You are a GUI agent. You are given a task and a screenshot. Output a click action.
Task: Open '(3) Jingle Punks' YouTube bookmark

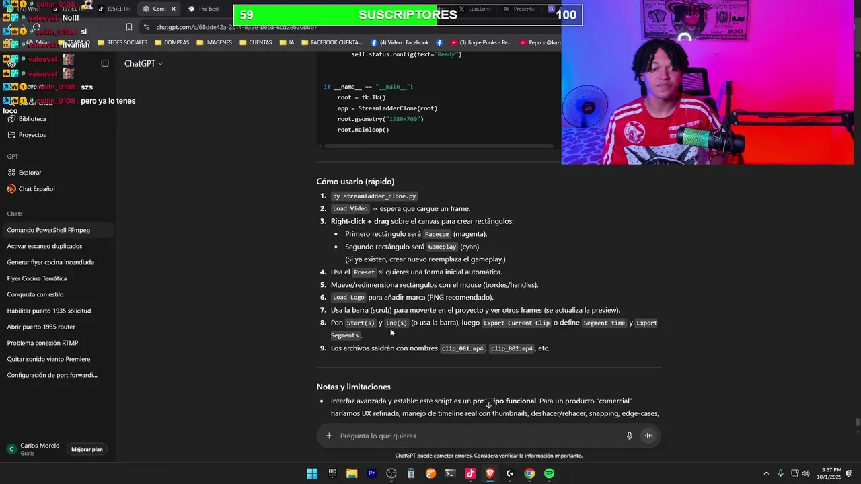(x=480, y=42)
